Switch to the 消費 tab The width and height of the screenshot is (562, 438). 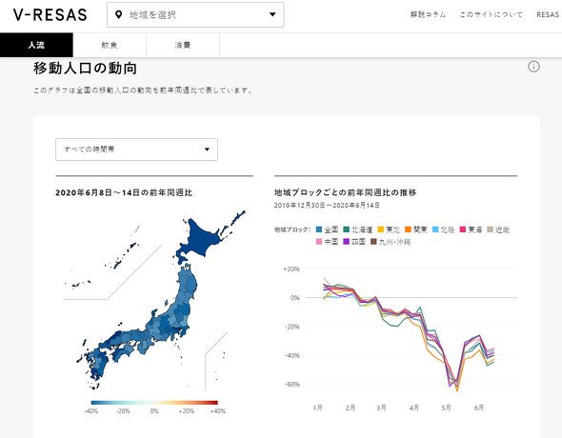[183, 45]
